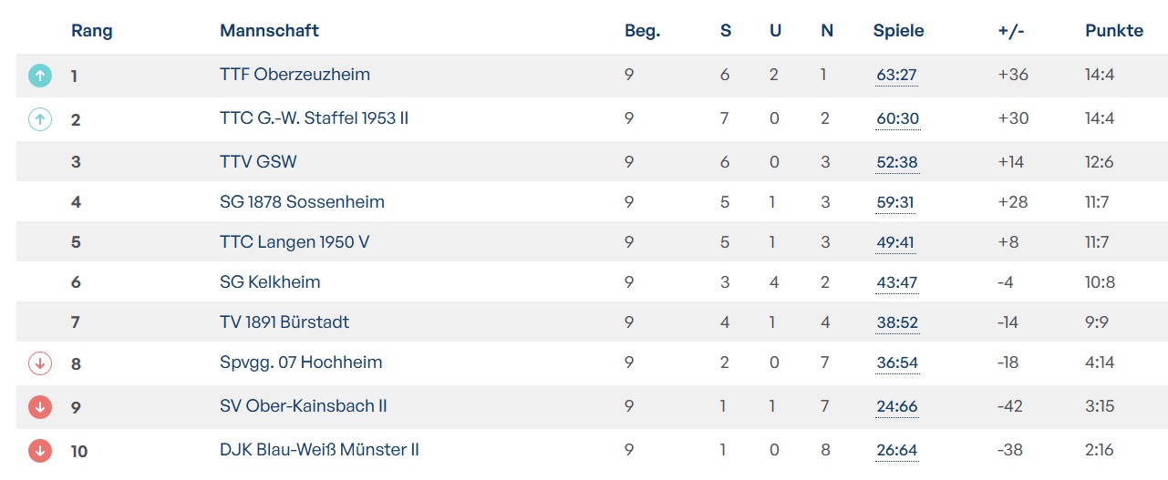
Task: Click the Punkte column header
Action: (1113, 30)
